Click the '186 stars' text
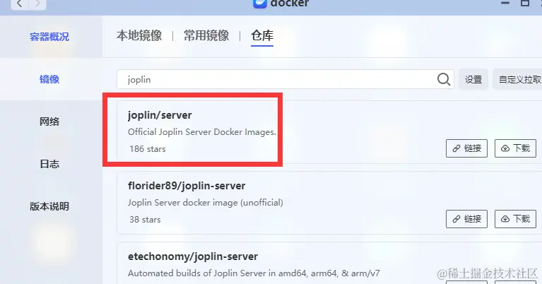Viewport: 542px width, 284px height. (x=148, y=149)
